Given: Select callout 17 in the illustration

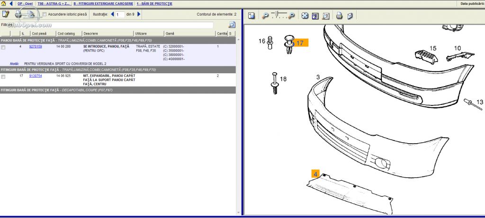Looking at the screenshot, I should coord(300,43).
